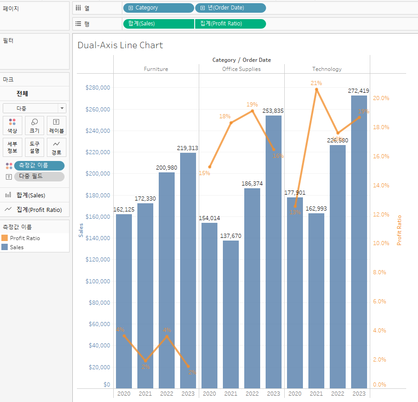Click the Sales axis title
Viewport: 418px width, 402px height.
click(81, 230)
